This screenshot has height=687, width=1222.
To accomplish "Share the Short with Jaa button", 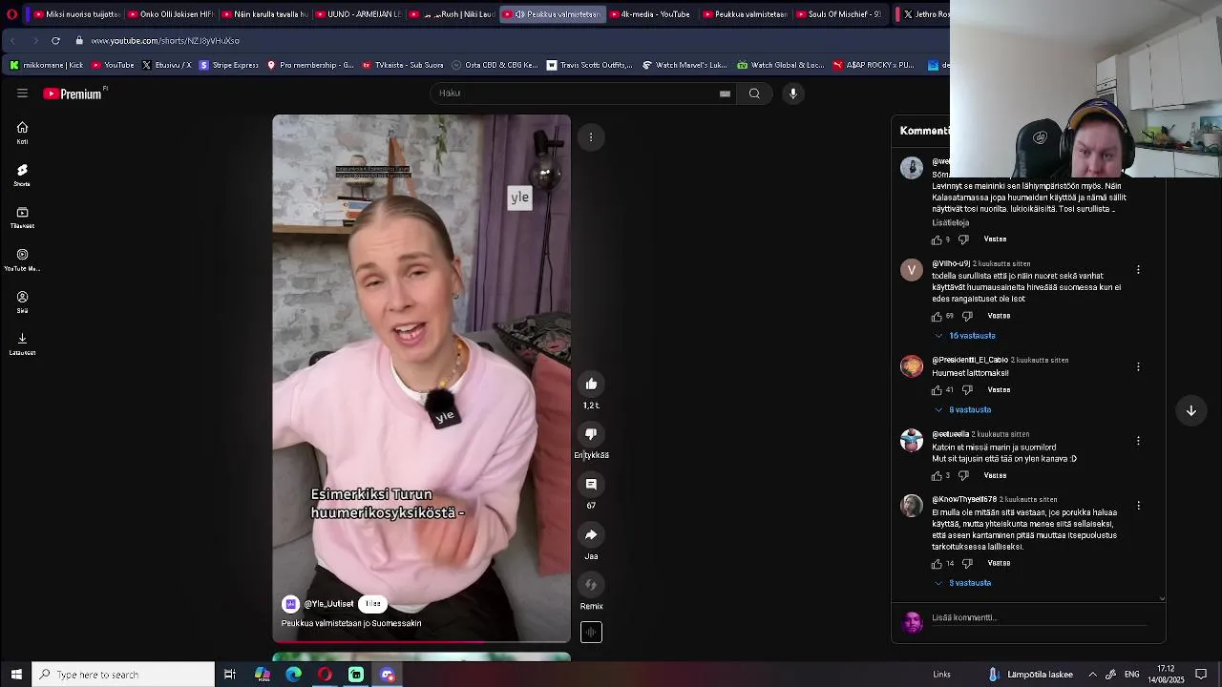I will click(x=591, y=535).
